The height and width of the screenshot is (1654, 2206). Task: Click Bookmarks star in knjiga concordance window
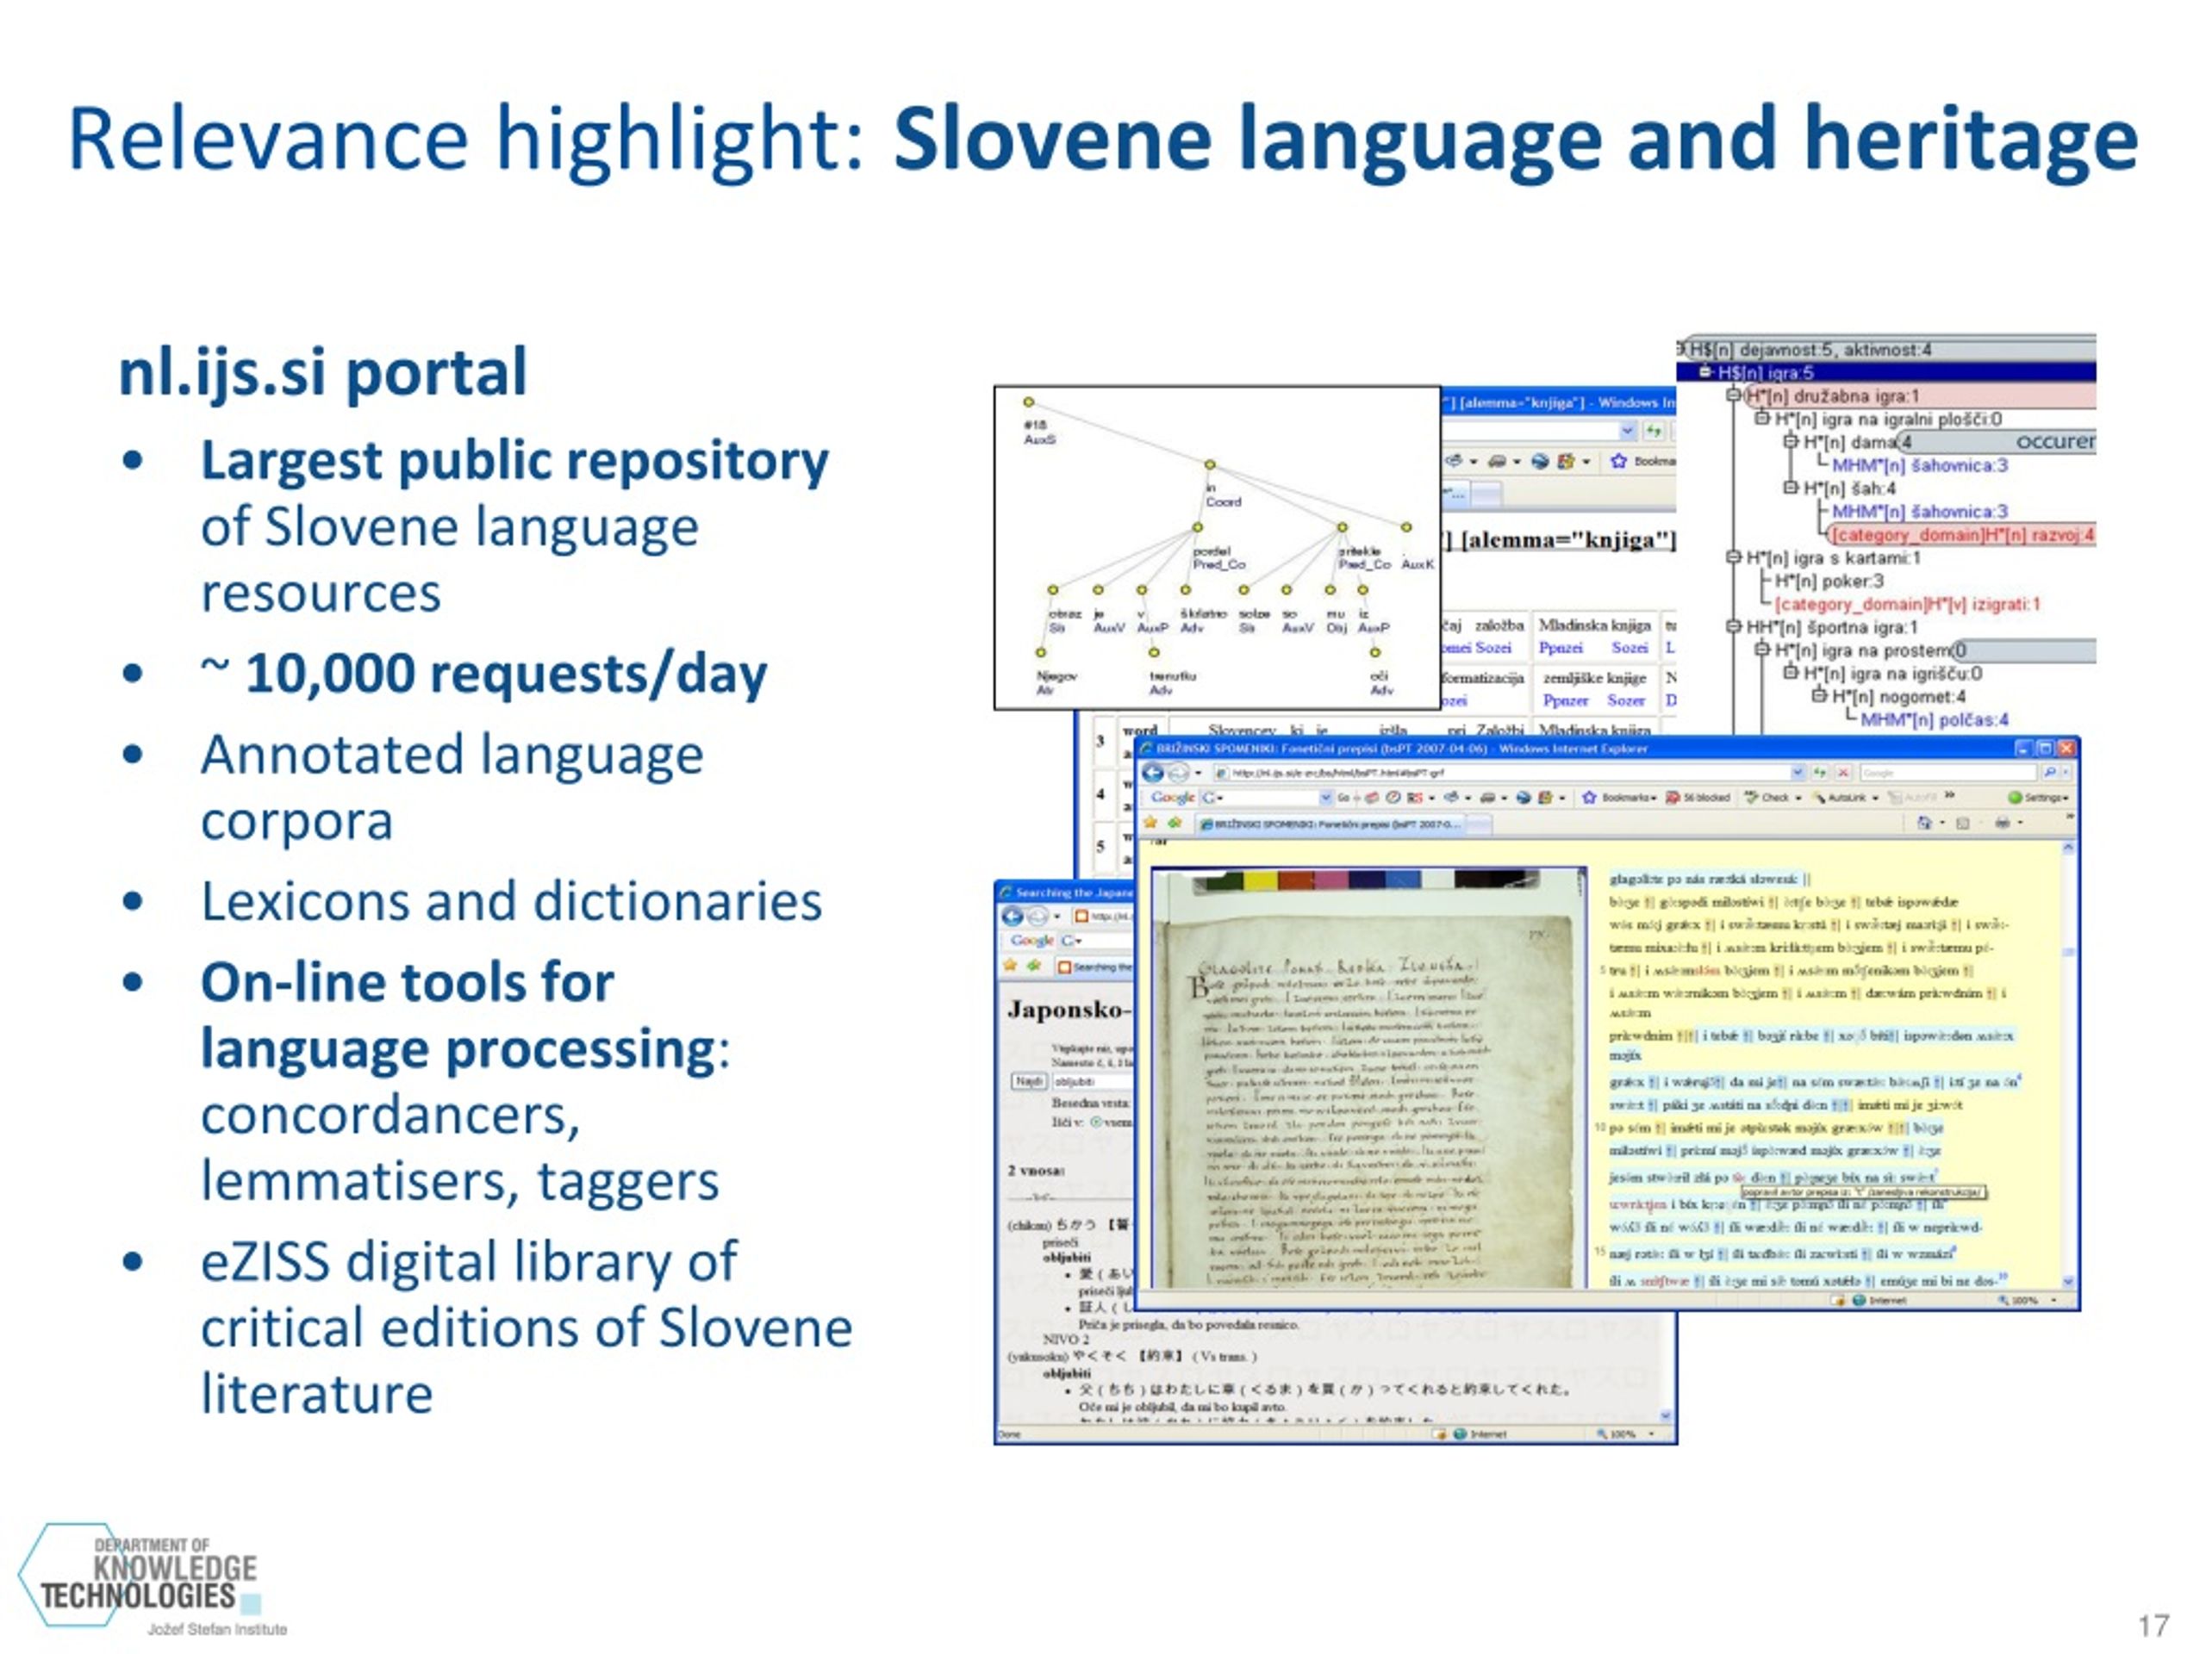[1617, 461]
